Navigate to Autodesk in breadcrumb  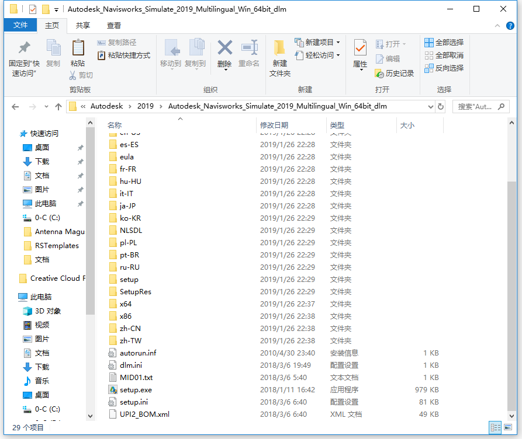106,106
